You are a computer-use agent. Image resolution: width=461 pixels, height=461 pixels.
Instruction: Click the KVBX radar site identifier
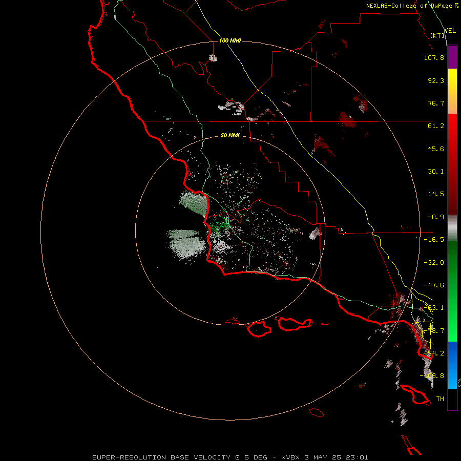(290, 457)
